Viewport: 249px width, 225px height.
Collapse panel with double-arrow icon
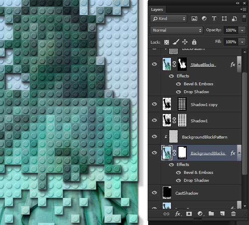237,3
